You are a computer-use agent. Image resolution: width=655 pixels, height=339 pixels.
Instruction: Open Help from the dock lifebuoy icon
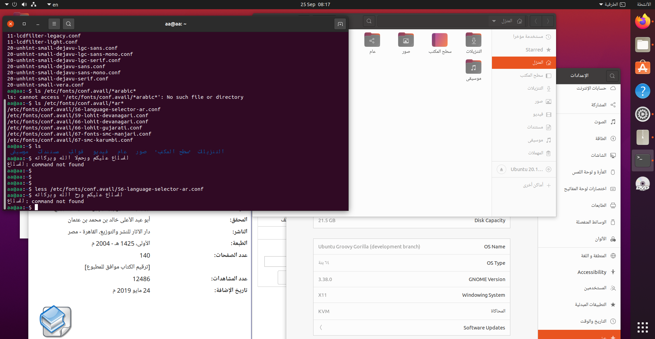click(643, 91)
